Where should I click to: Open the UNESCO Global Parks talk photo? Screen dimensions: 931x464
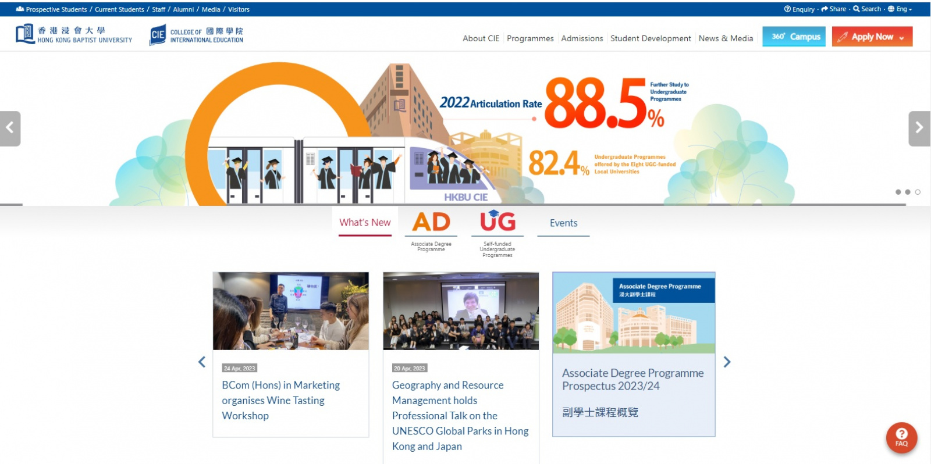461,311
